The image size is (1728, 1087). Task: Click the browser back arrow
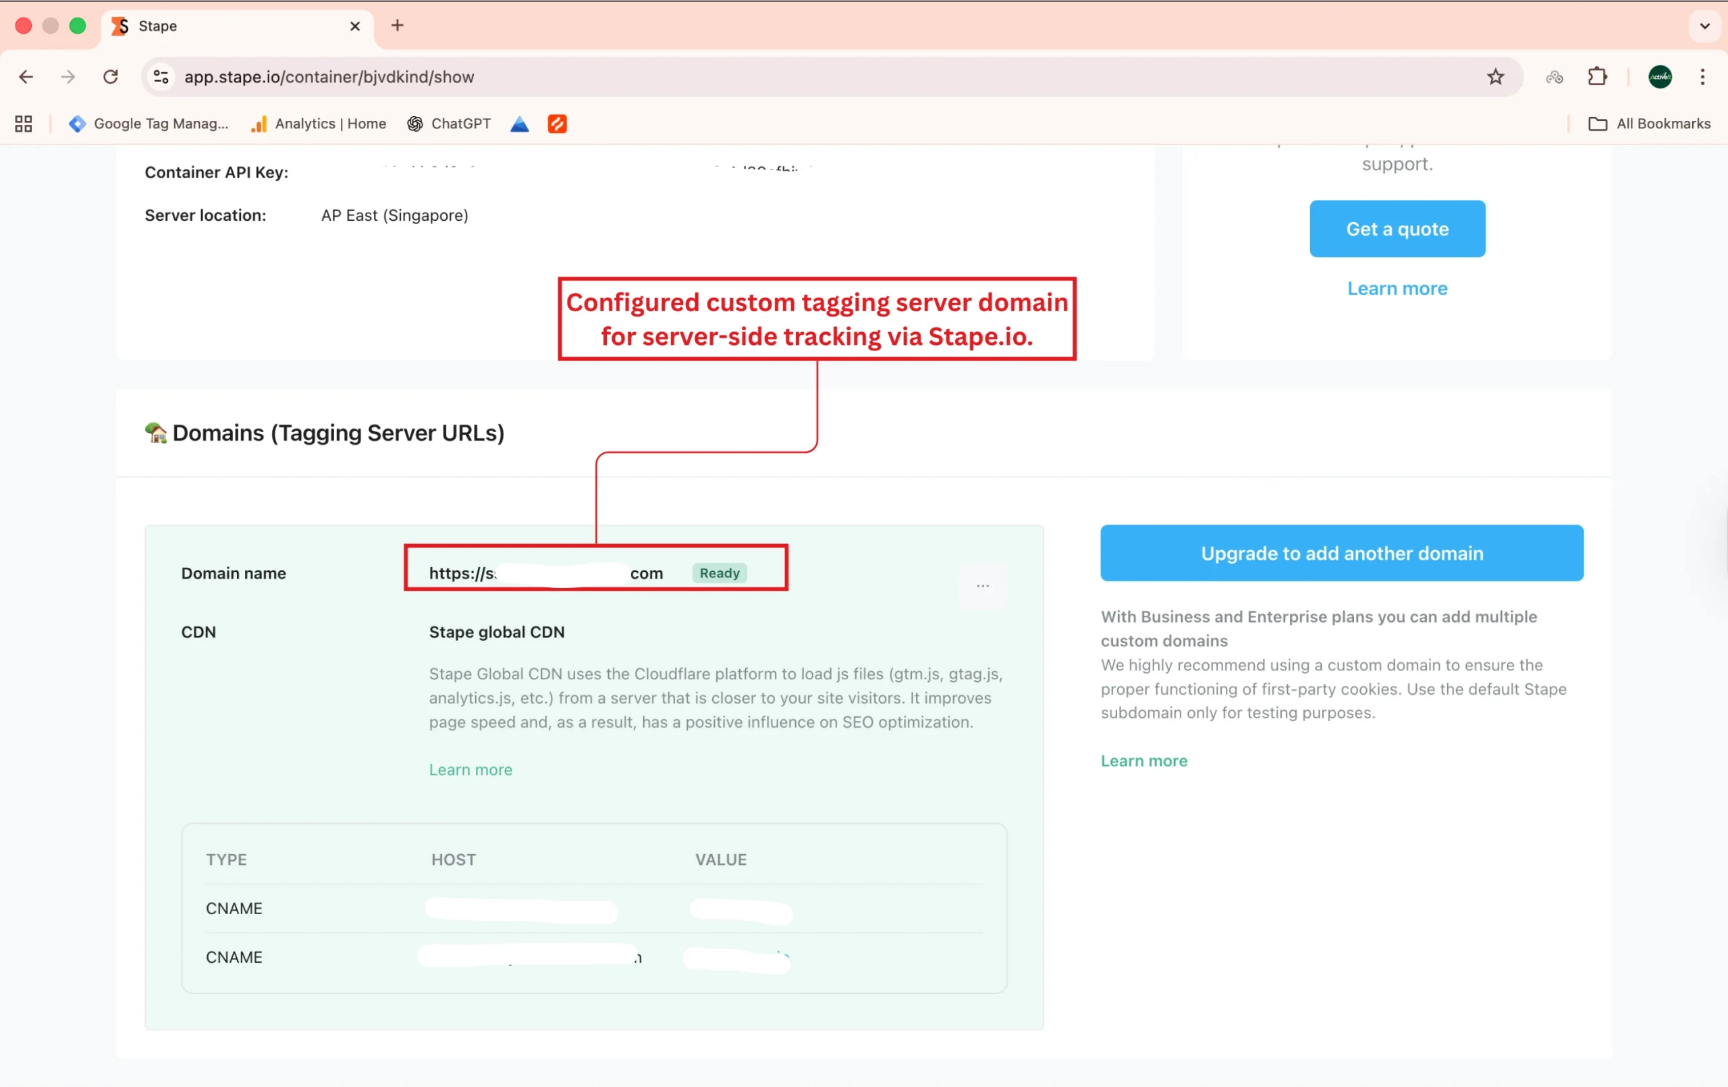tap(26, 77)
